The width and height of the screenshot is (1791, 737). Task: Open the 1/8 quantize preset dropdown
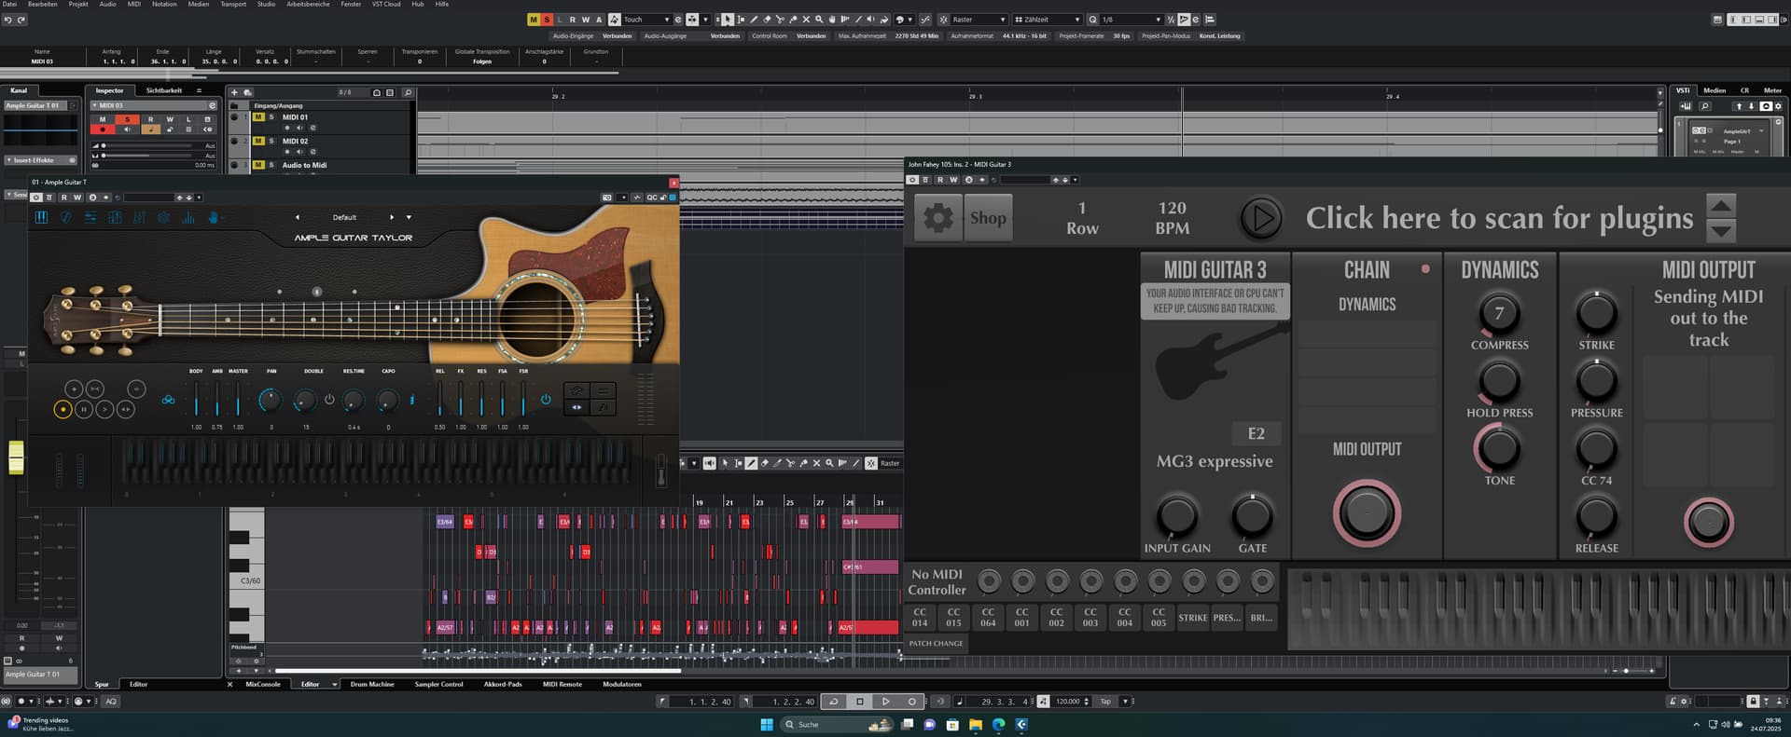pyautogui.click(x=1131, y=20)
